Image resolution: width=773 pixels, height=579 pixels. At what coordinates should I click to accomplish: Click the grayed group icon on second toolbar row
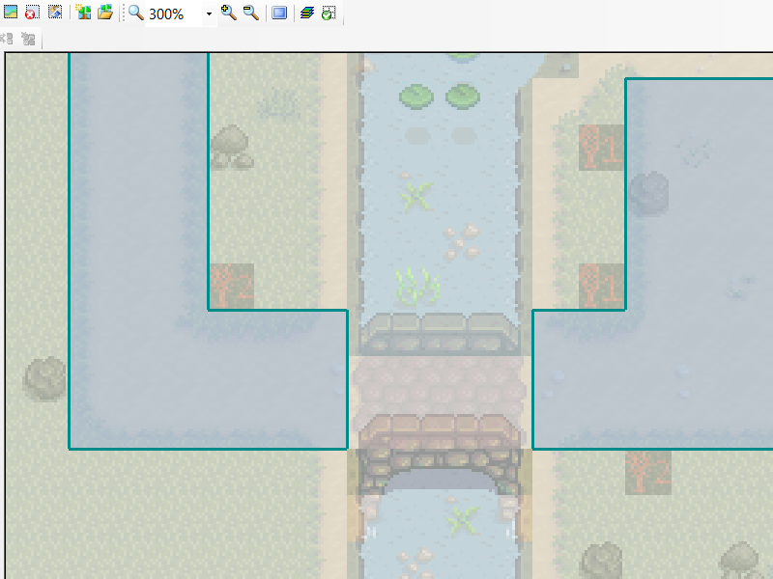click(27, 40)
